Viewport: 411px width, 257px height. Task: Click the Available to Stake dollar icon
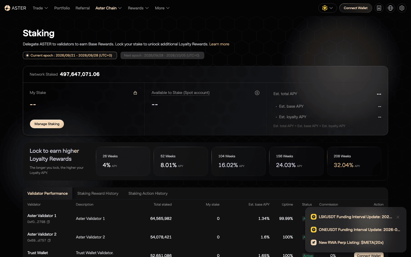coord(257,93)
